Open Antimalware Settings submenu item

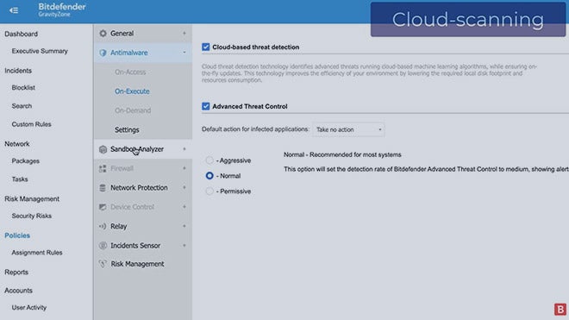tap(127, 129)
